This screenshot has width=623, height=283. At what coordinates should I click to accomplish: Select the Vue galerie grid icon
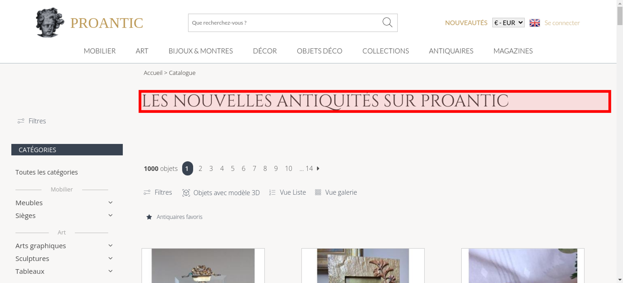[318, 192]
